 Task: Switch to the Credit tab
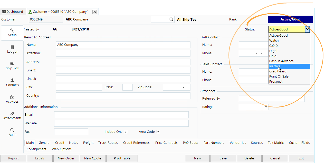point(60,143)
